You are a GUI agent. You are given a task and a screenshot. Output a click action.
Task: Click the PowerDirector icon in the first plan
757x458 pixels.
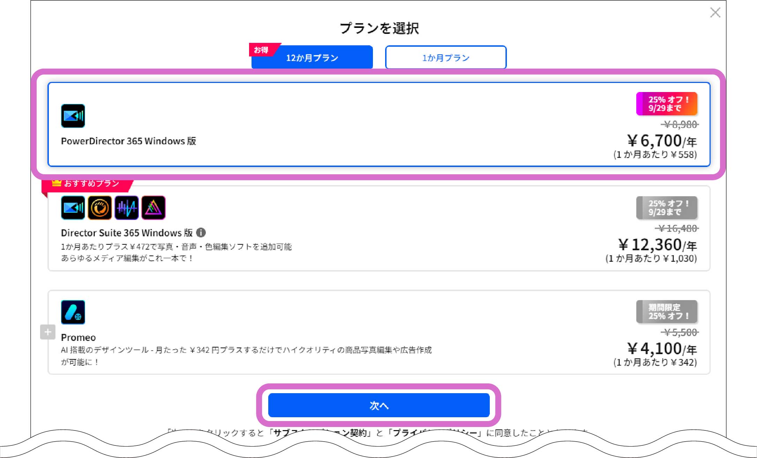[x=73, y=116]
